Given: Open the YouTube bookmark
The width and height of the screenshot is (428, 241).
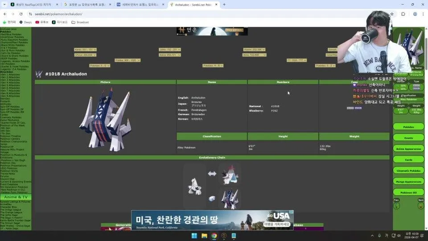Looking at the screenshot, I should click(x=42, y=22).
